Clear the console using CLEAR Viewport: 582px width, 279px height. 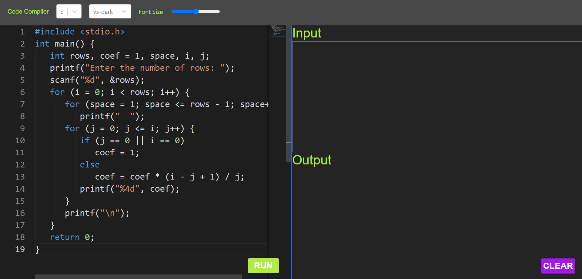coord(558,266)
